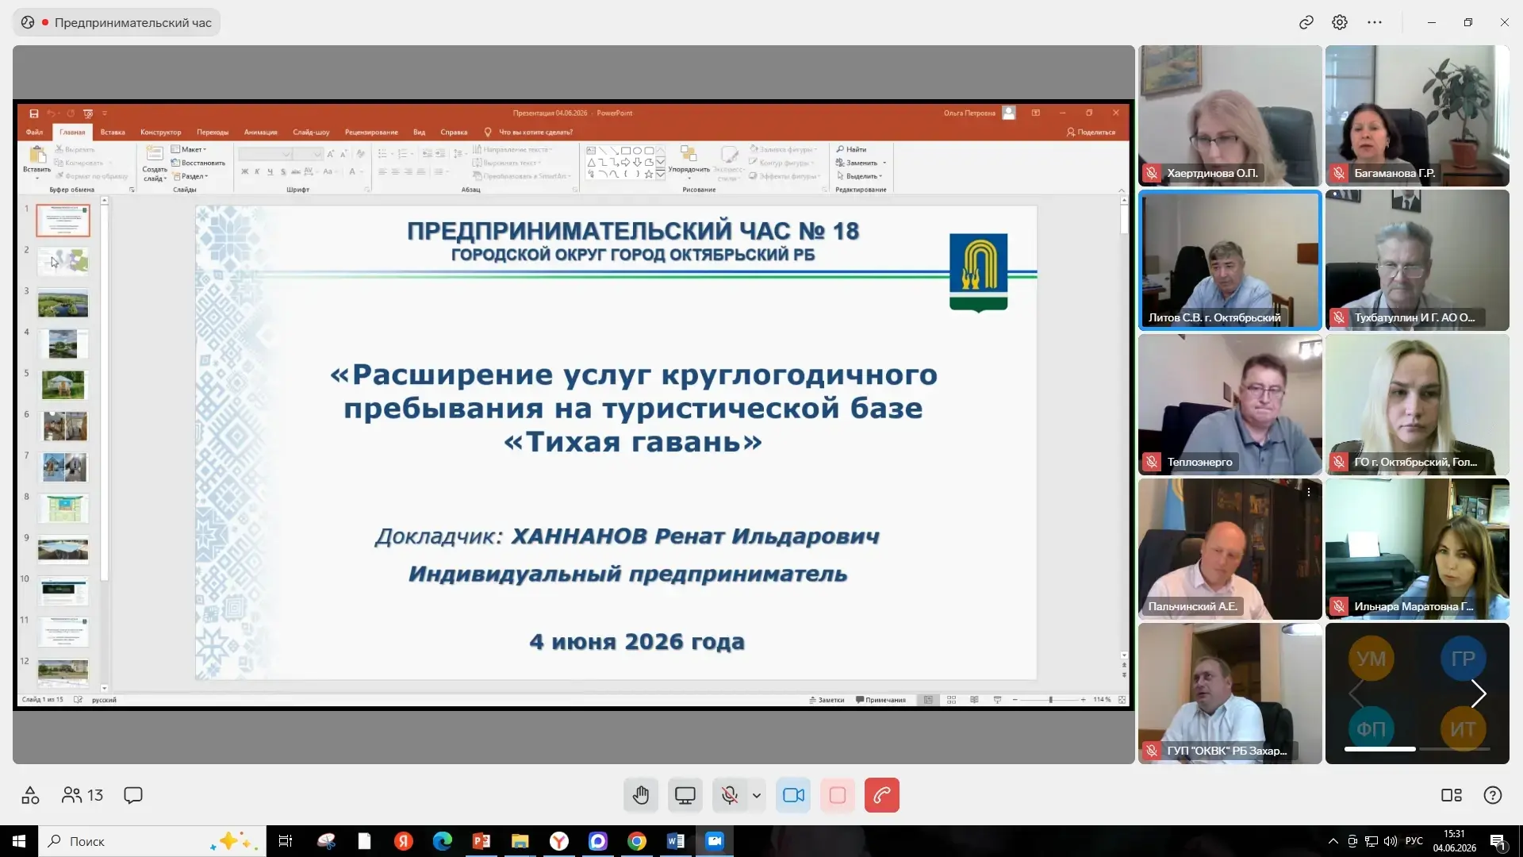This screenshot has width=1523, height=857.
Task: Click the PowerPoint zoom slider handle
Action: (x=1050, y=700)
